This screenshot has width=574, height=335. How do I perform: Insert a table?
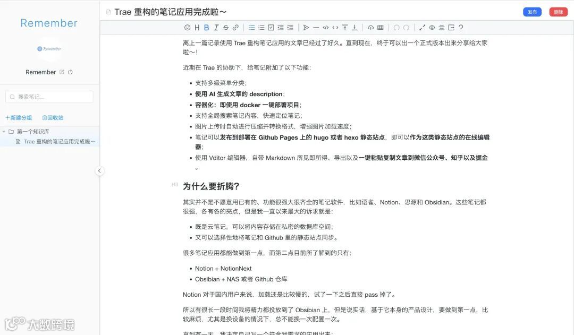point(381,28)
